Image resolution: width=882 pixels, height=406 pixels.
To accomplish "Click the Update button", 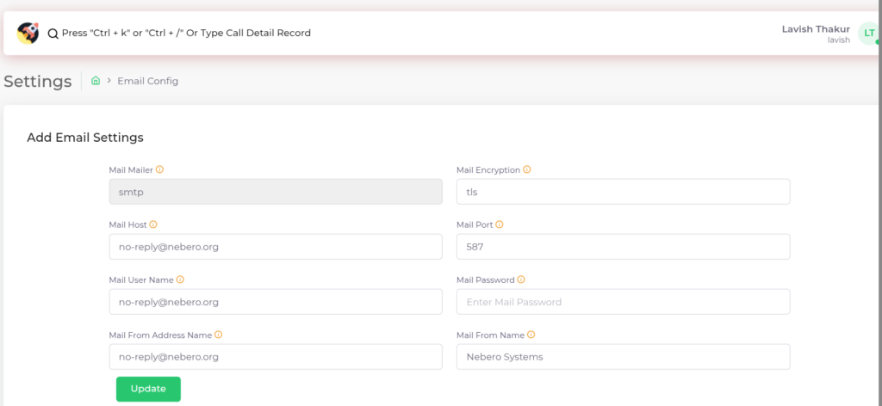I will click(x=148, y=389).
